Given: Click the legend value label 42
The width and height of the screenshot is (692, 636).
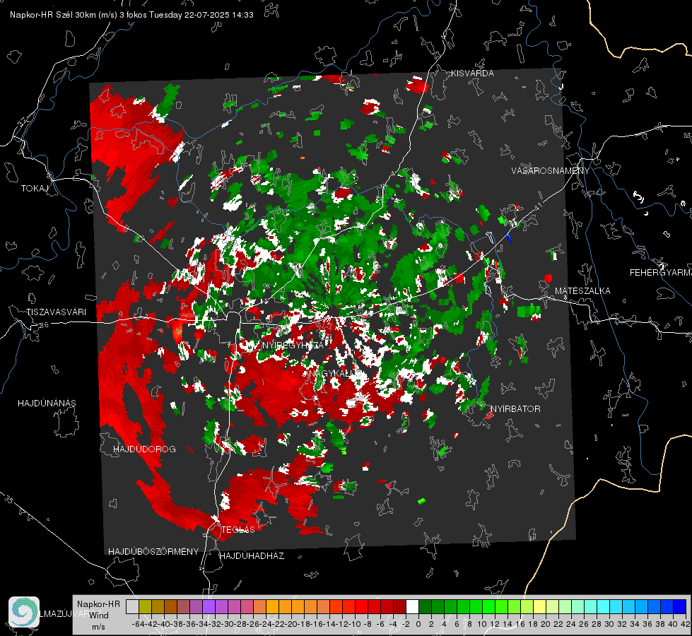Looking at the screenshot, I should (x=686, y=625).
